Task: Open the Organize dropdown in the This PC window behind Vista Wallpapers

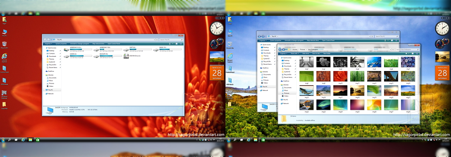Action: (263, 40)
